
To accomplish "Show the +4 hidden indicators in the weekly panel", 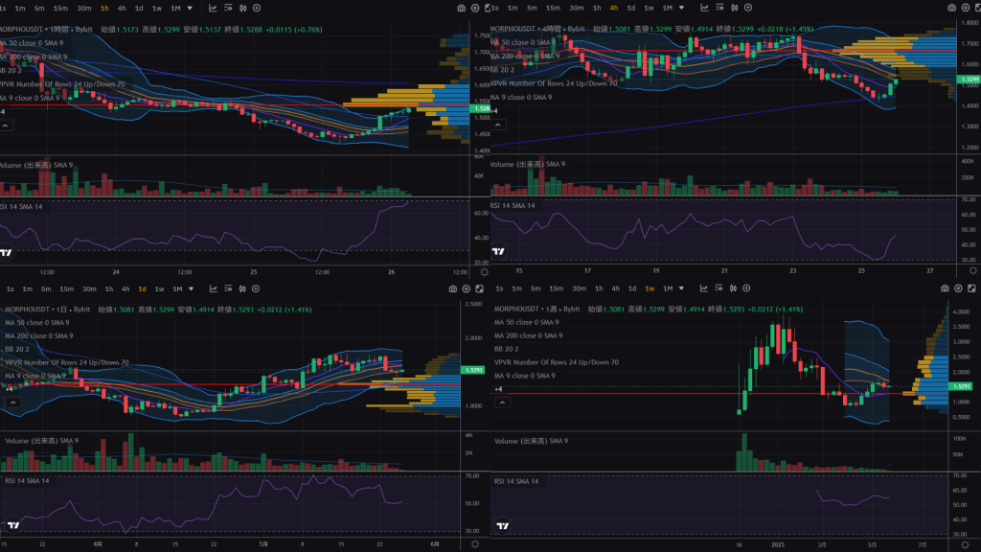I will [498, 389].
